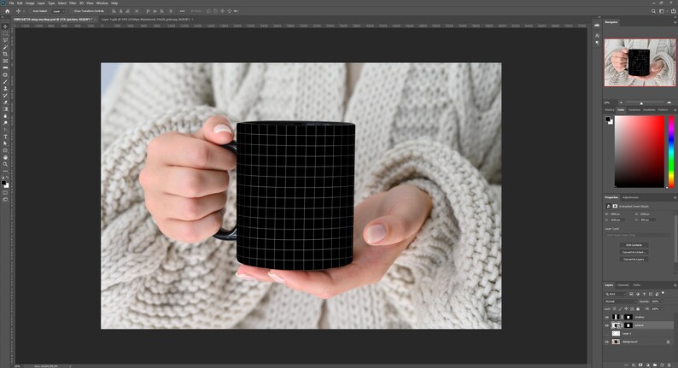Open the blend mode Normal dropdown
The height and width of the screenshot is (368, 678).
(621, 301)
